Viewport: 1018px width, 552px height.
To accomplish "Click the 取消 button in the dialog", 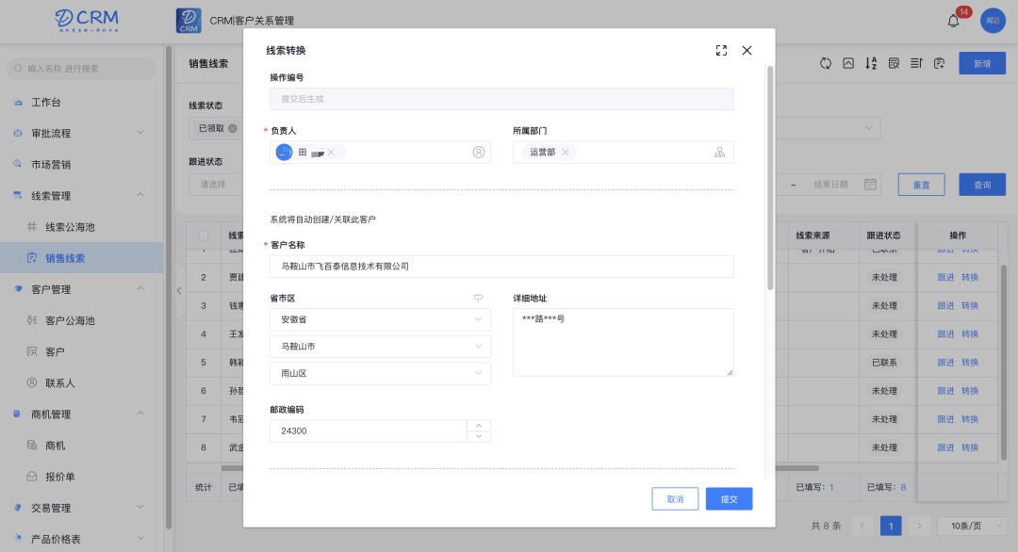I will click(x=675, y=498).
